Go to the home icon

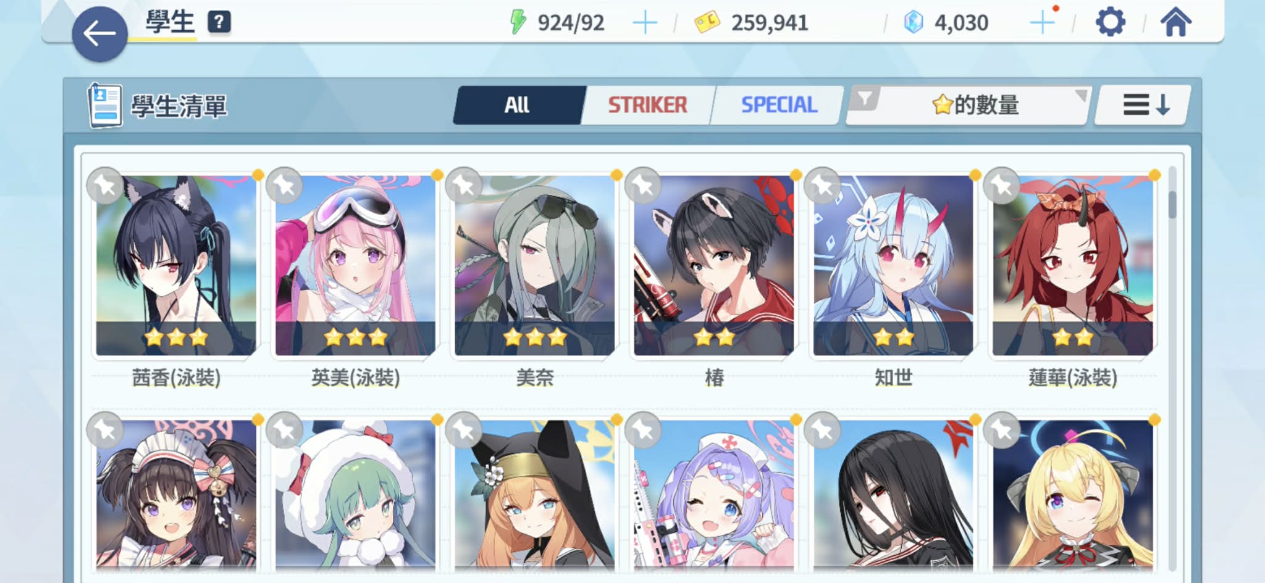pyautogui.click(x=1175, y=22)
